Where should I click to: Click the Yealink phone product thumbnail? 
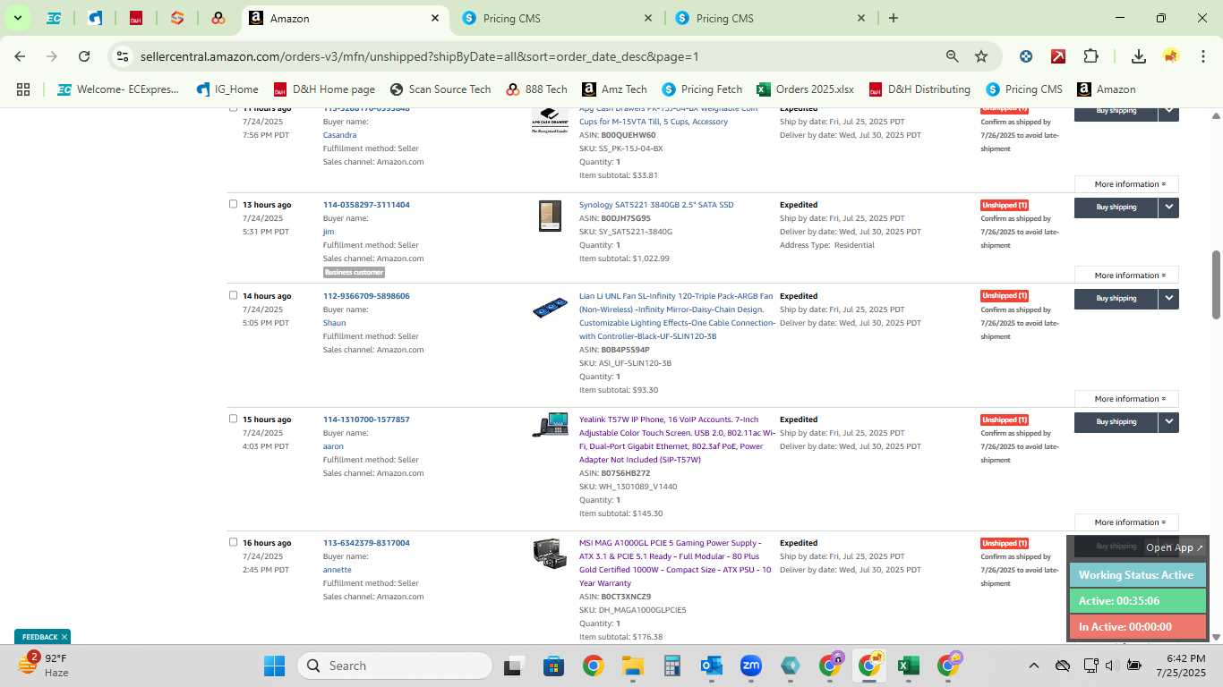pyautogui.click(x=550, y=425)
